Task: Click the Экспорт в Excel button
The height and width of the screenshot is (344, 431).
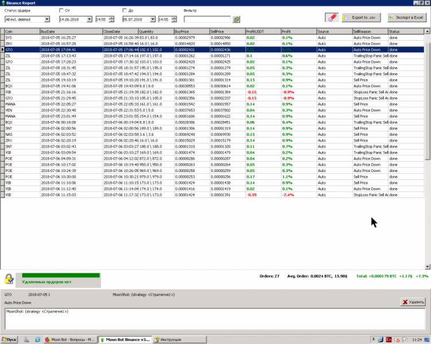Action: point(407,18)
